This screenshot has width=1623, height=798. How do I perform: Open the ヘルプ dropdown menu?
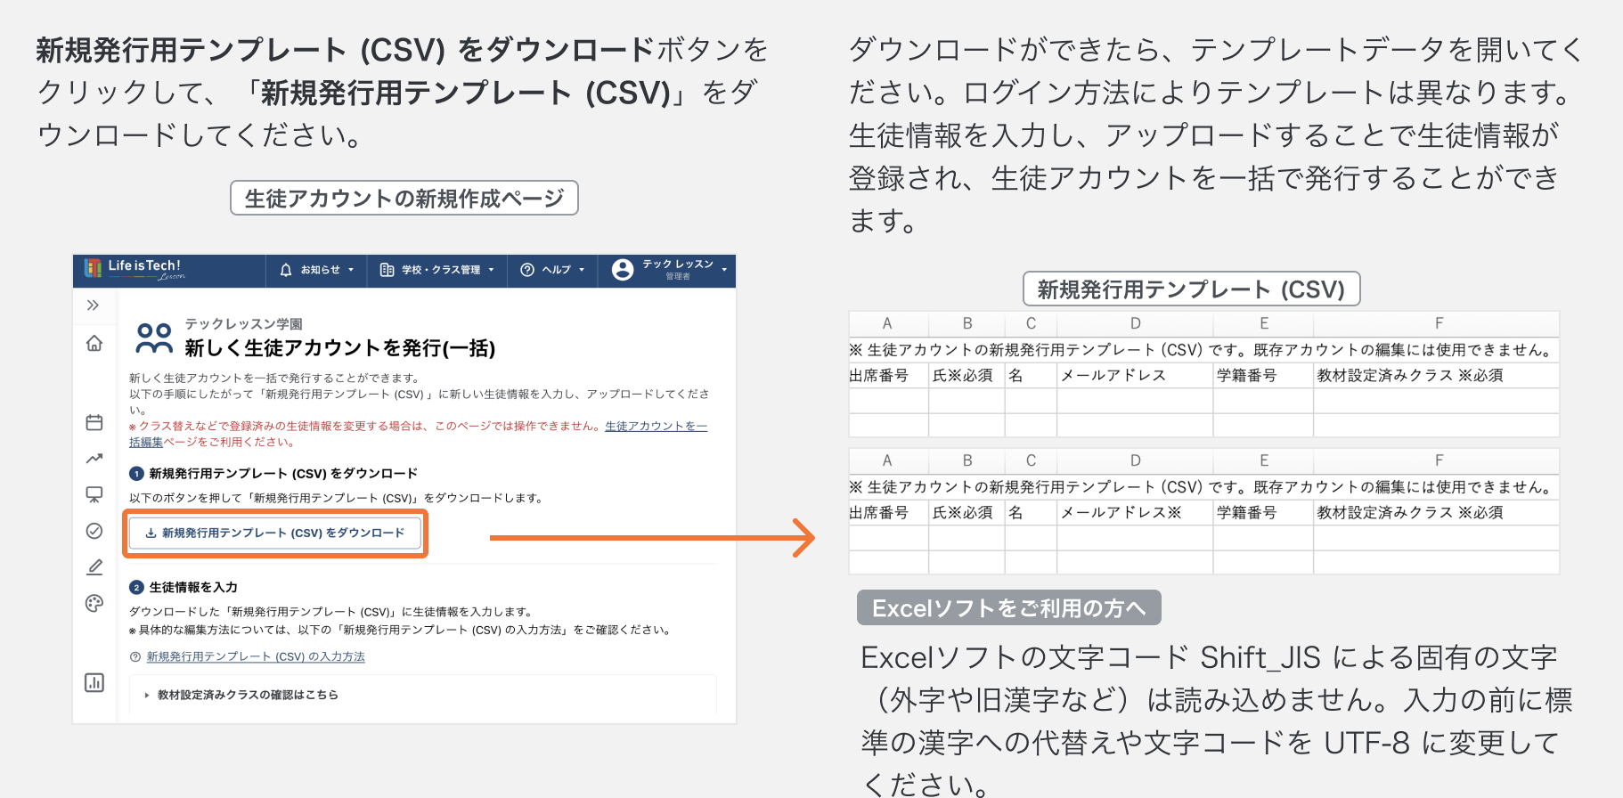552,270
